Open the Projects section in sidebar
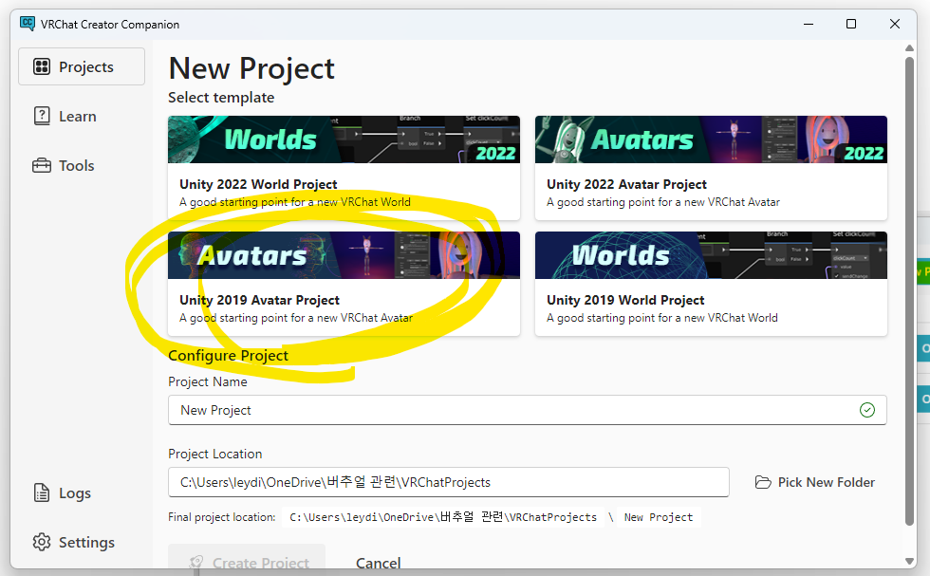The height and width of the screenshot is (576, 930). tap(82, 66)
